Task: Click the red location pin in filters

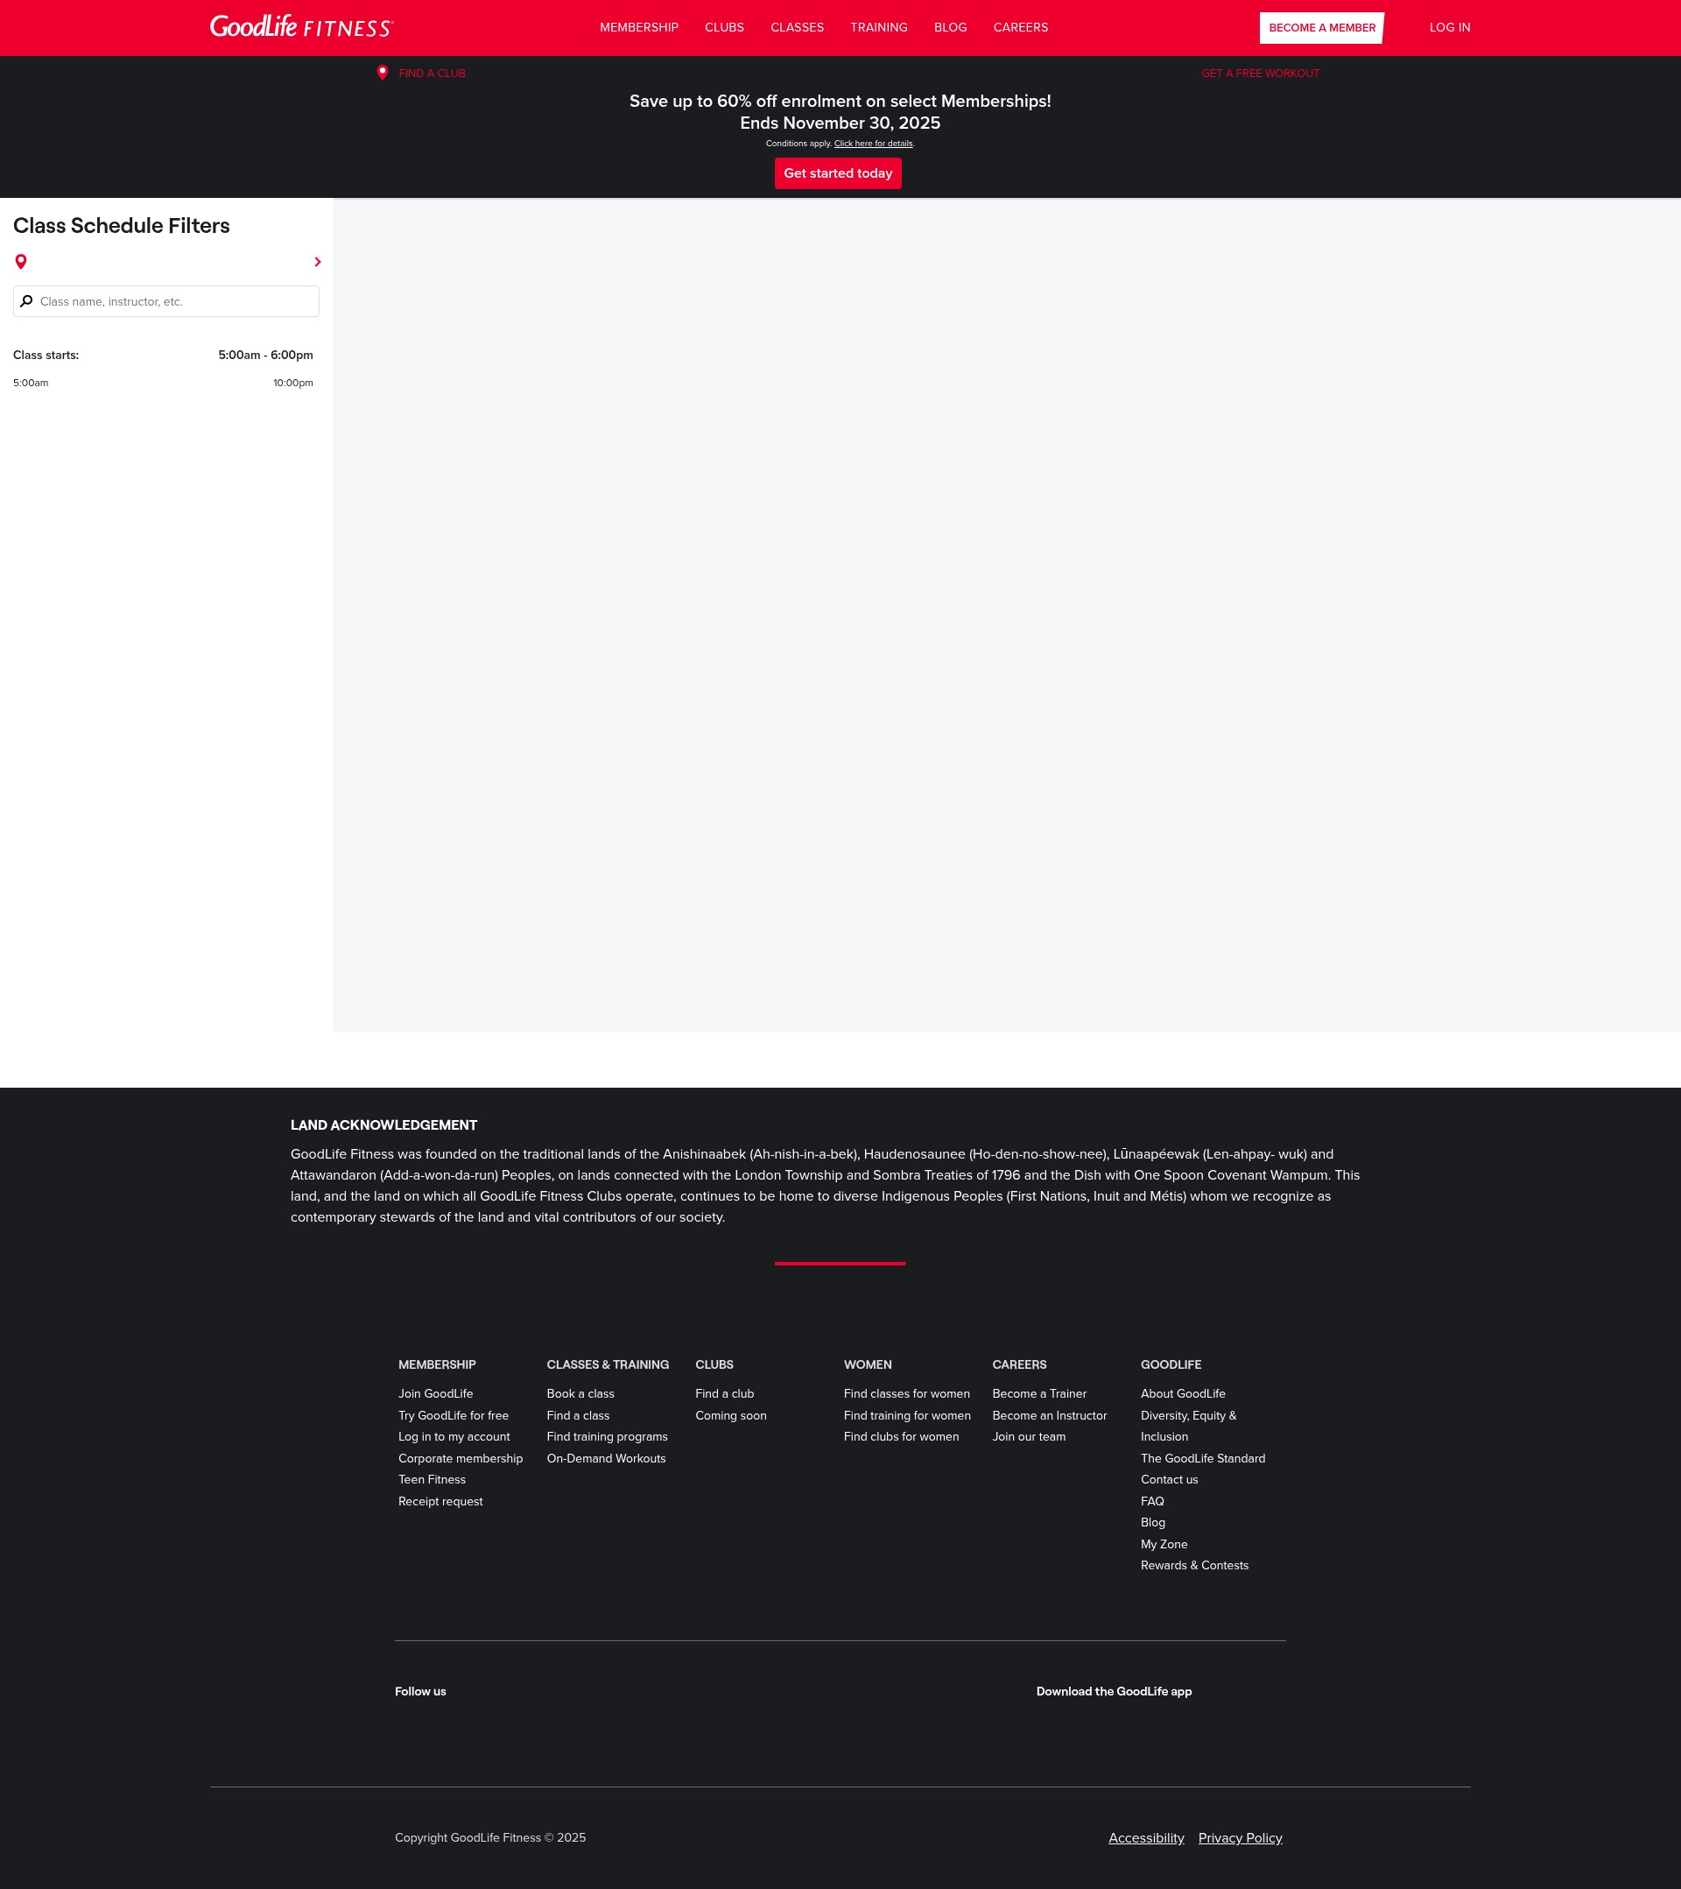Action: click(x=21, y=262)
